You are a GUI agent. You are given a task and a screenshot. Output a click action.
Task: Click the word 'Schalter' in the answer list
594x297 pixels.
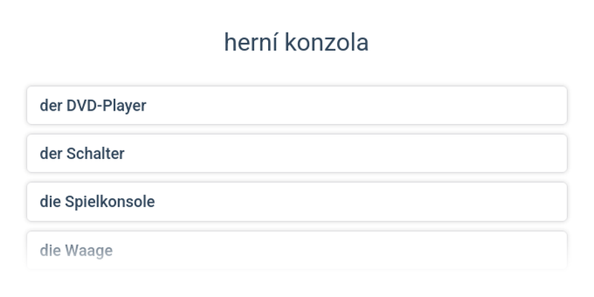pyautogui.click(x=95, y=154)
